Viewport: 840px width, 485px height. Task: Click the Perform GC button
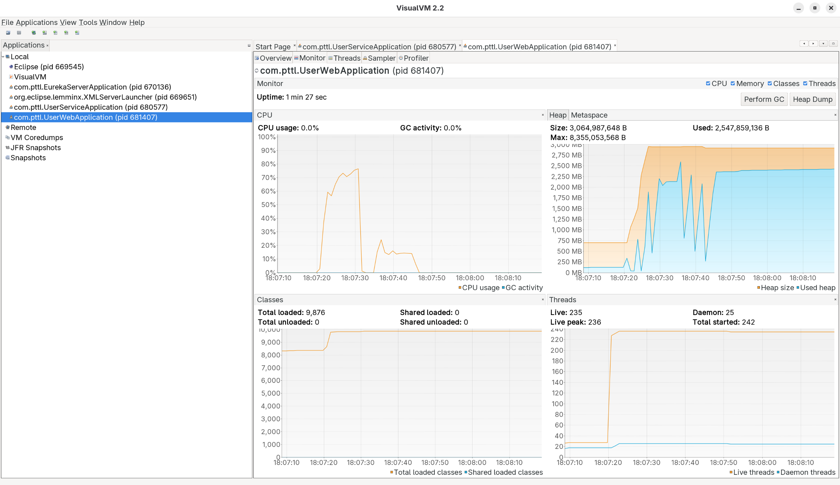764,99
